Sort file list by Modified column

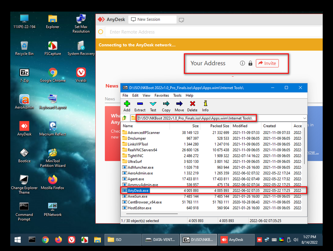tap(246, 126)
